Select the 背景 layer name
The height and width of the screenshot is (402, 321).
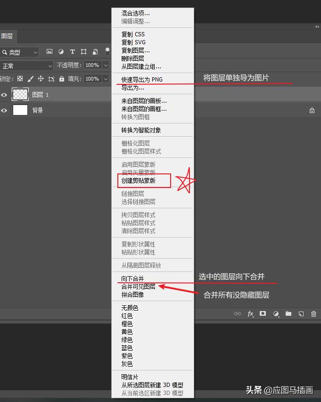tap(38, 110)
